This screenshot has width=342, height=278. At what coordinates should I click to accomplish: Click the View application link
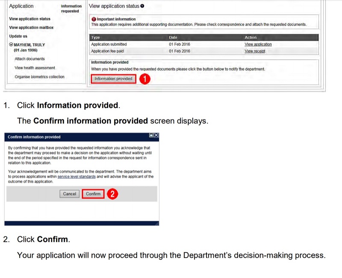click(258, 44)
